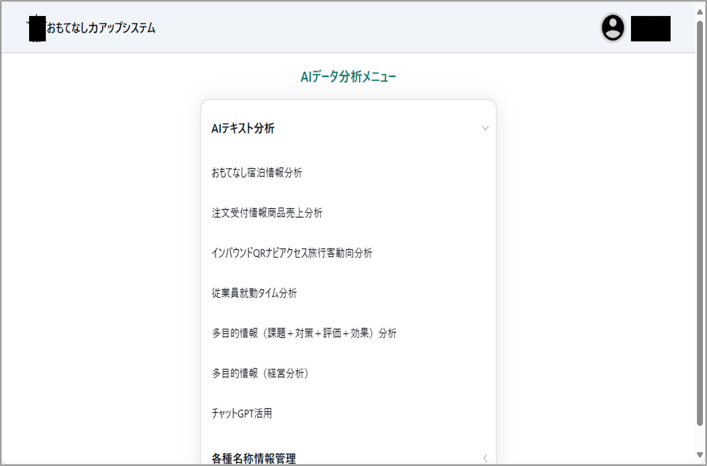Click the おもてなし力アップシステム title link

point(101,28)
